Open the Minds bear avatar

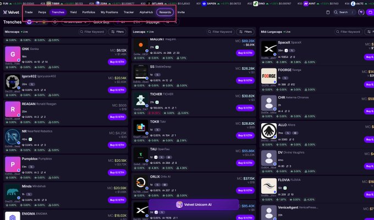tap(13, 191)
